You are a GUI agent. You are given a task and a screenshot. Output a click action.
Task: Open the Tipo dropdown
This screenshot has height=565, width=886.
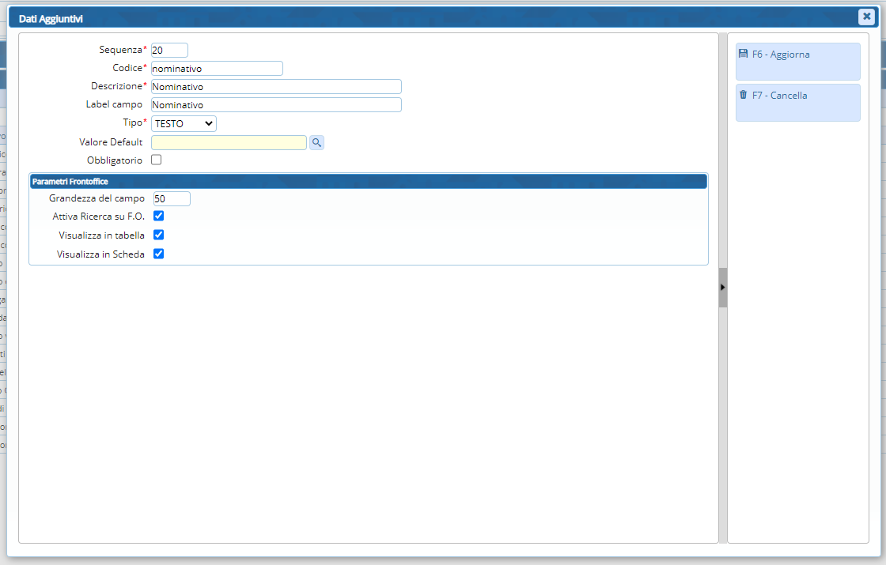click(x=184, y=123)
